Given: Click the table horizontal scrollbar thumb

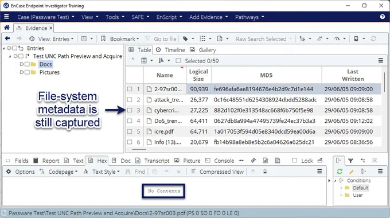Looking at the screenshot, I should 139,150.
